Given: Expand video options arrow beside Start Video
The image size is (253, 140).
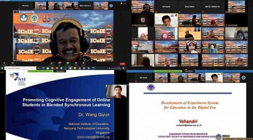Looking at the screenshot, I should pyautogui.click(x=17, y=63).
